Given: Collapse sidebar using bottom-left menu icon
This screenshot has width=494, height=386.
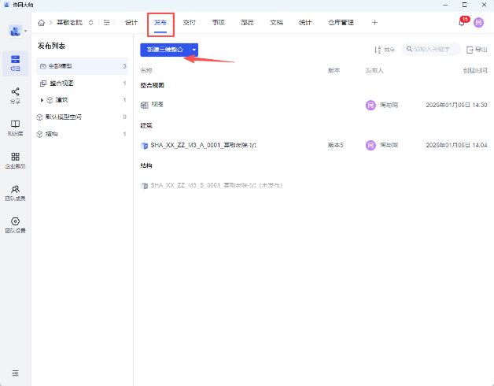Looking at the screenshot, I should 16,372.
